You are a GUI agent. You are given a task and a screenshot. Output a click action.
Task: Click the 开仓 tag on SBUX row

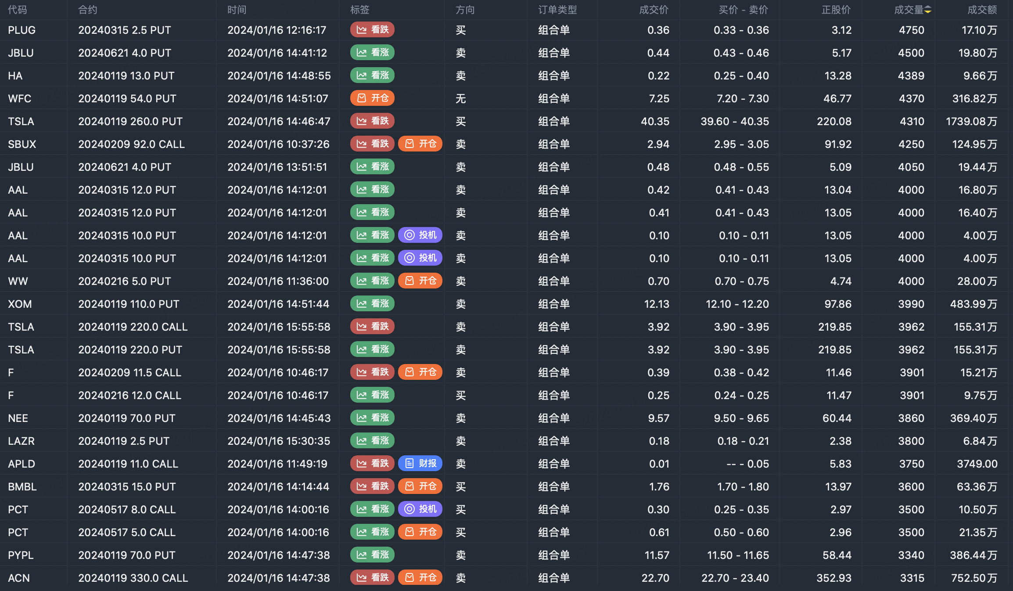coord(420,144)
